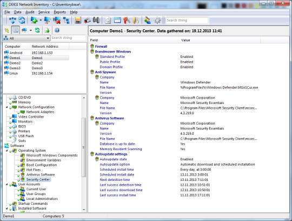This screenshot has width=292, height=221.
Task: Click the Antivirus Software section heading
Action: coord(109,118)
